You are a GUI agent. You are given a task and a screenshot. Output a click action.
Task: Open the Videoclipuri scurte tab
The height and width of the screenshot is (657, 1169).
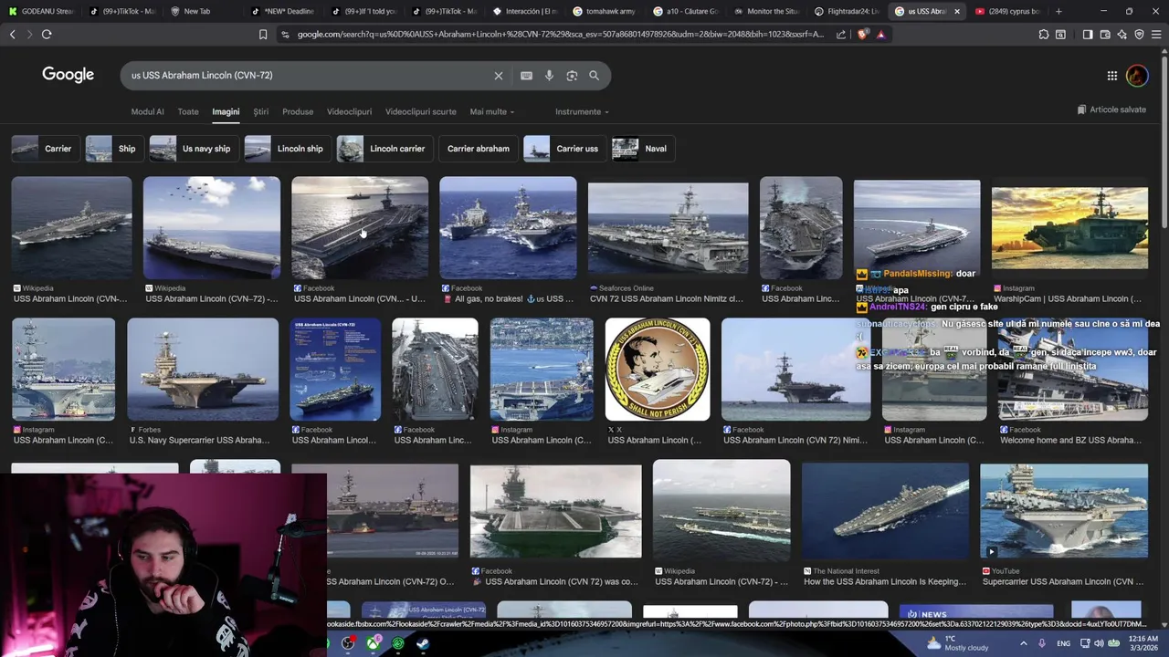click(420, 112)
